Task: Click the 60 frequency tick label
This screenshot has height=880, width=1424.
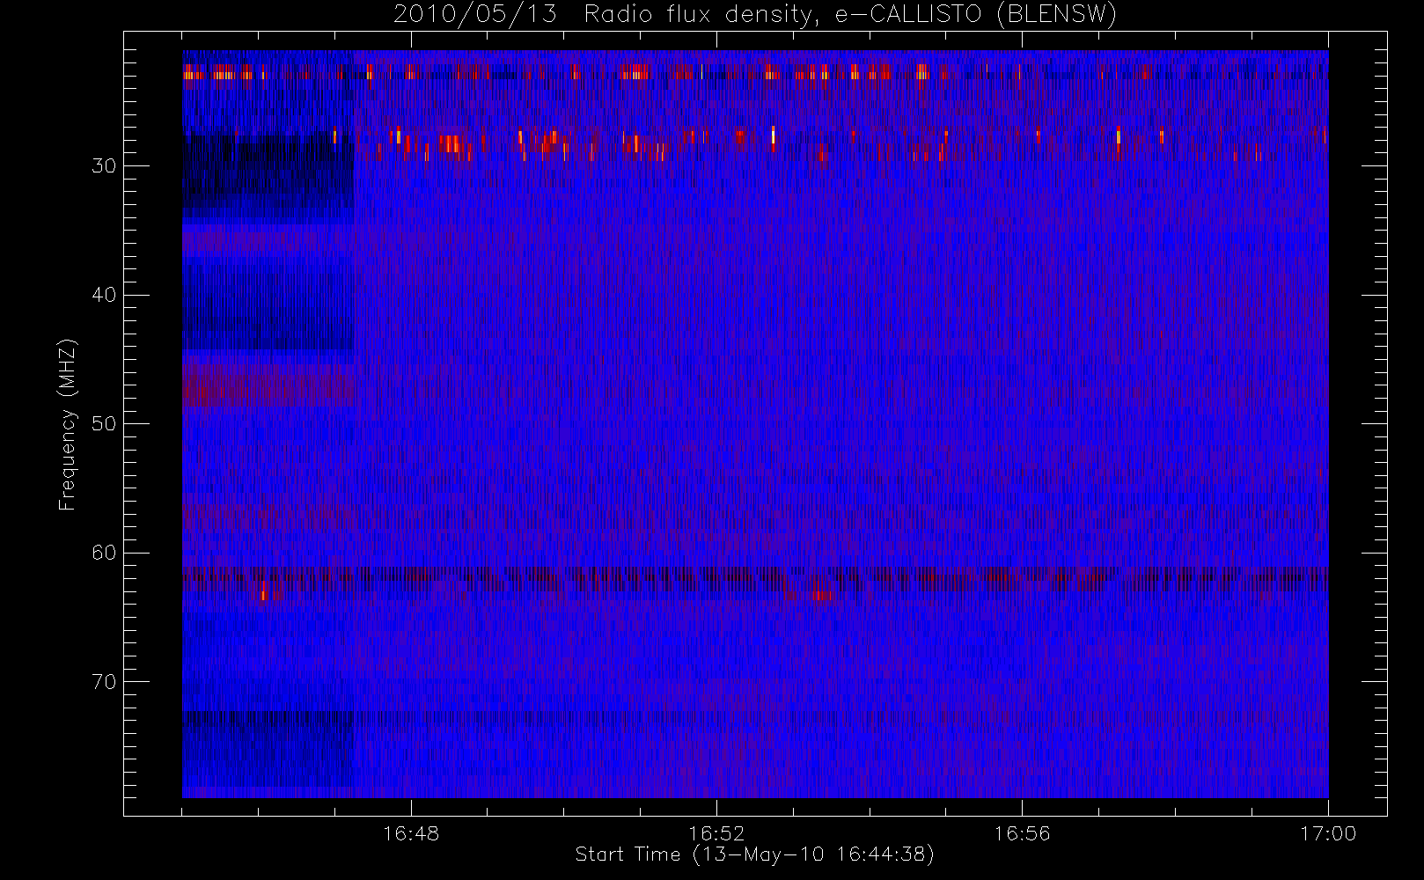Action: pos(104,553)
